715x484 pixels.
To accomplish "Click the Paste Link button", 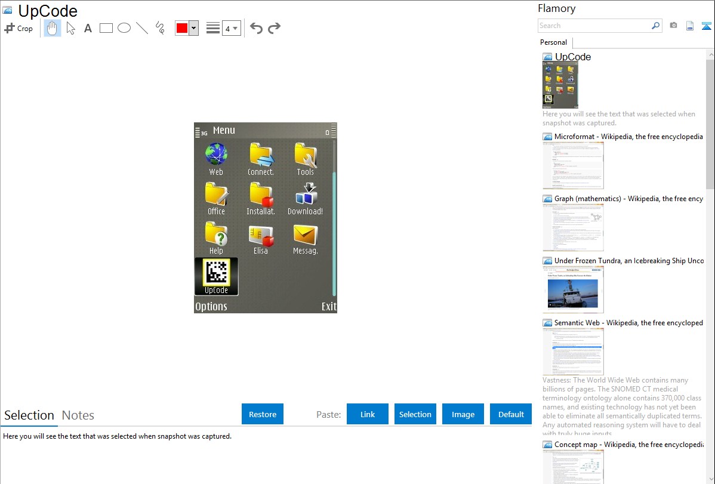I will pos(368,414).
